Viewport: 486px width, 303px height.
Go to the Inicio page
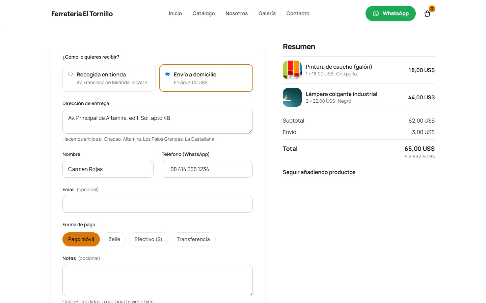coord(175,13)
